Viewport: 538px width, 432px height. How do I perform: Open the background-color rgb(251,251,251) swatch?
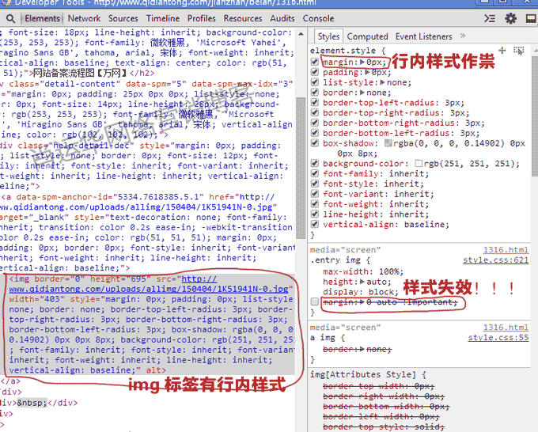[x=419, y=163]
